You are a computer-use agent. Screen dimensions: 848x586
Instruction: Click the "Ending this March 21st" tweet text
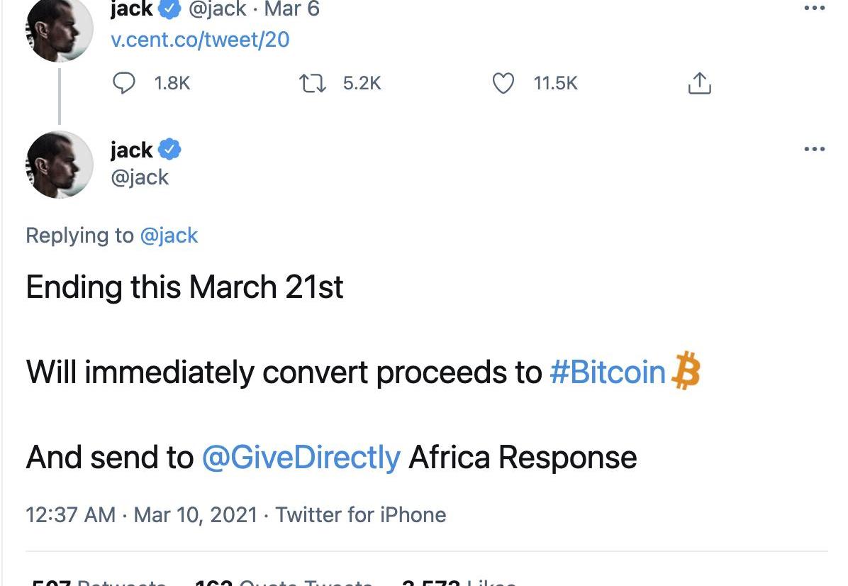pos(184,287)
